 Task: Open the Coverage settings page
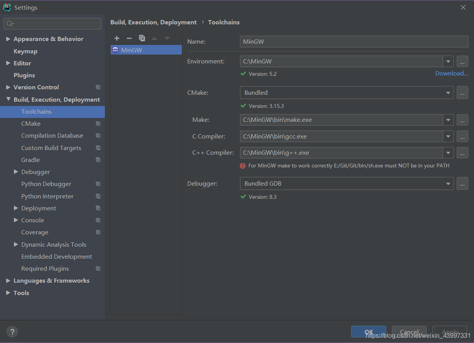click(35, 232)
